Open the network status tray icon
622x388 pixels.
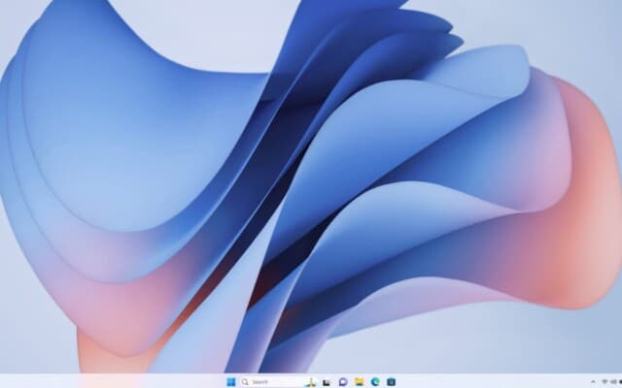click(605, 381)
